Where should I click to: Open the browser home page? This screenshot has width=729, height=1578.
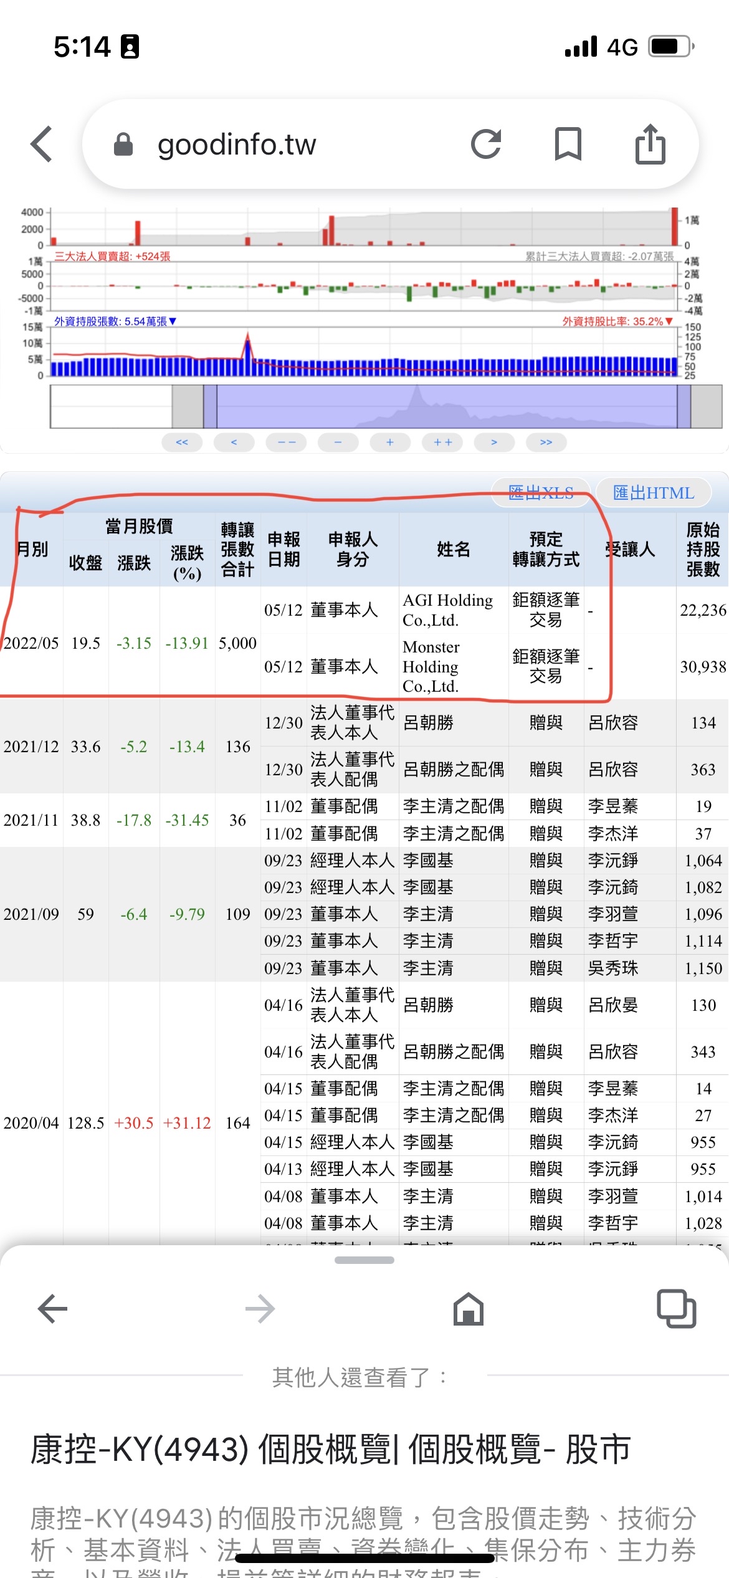coord(468,1308)
